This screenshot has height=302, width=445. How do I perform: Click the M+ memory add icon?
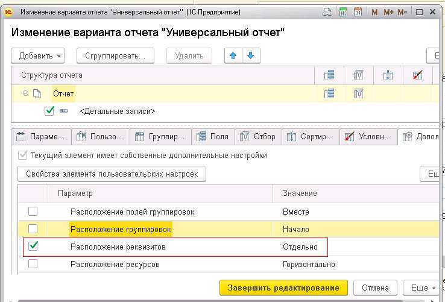(389, 11)
